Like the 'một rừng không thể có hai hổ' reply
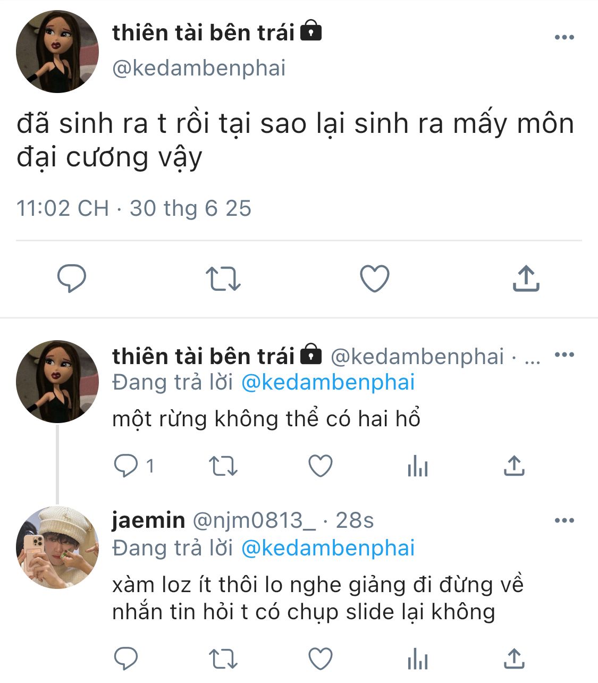Image resolution: width=598 pixels, height=683 pixels. click(x=321, y=466)
